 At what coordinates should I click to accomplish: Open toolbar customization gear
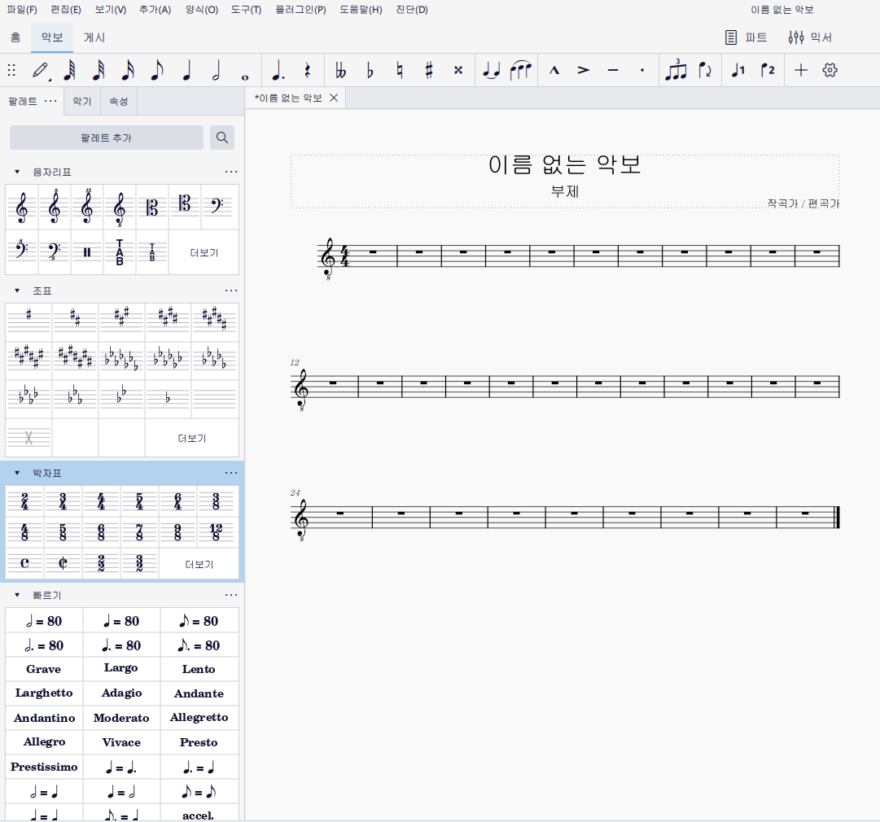(830, 70)
